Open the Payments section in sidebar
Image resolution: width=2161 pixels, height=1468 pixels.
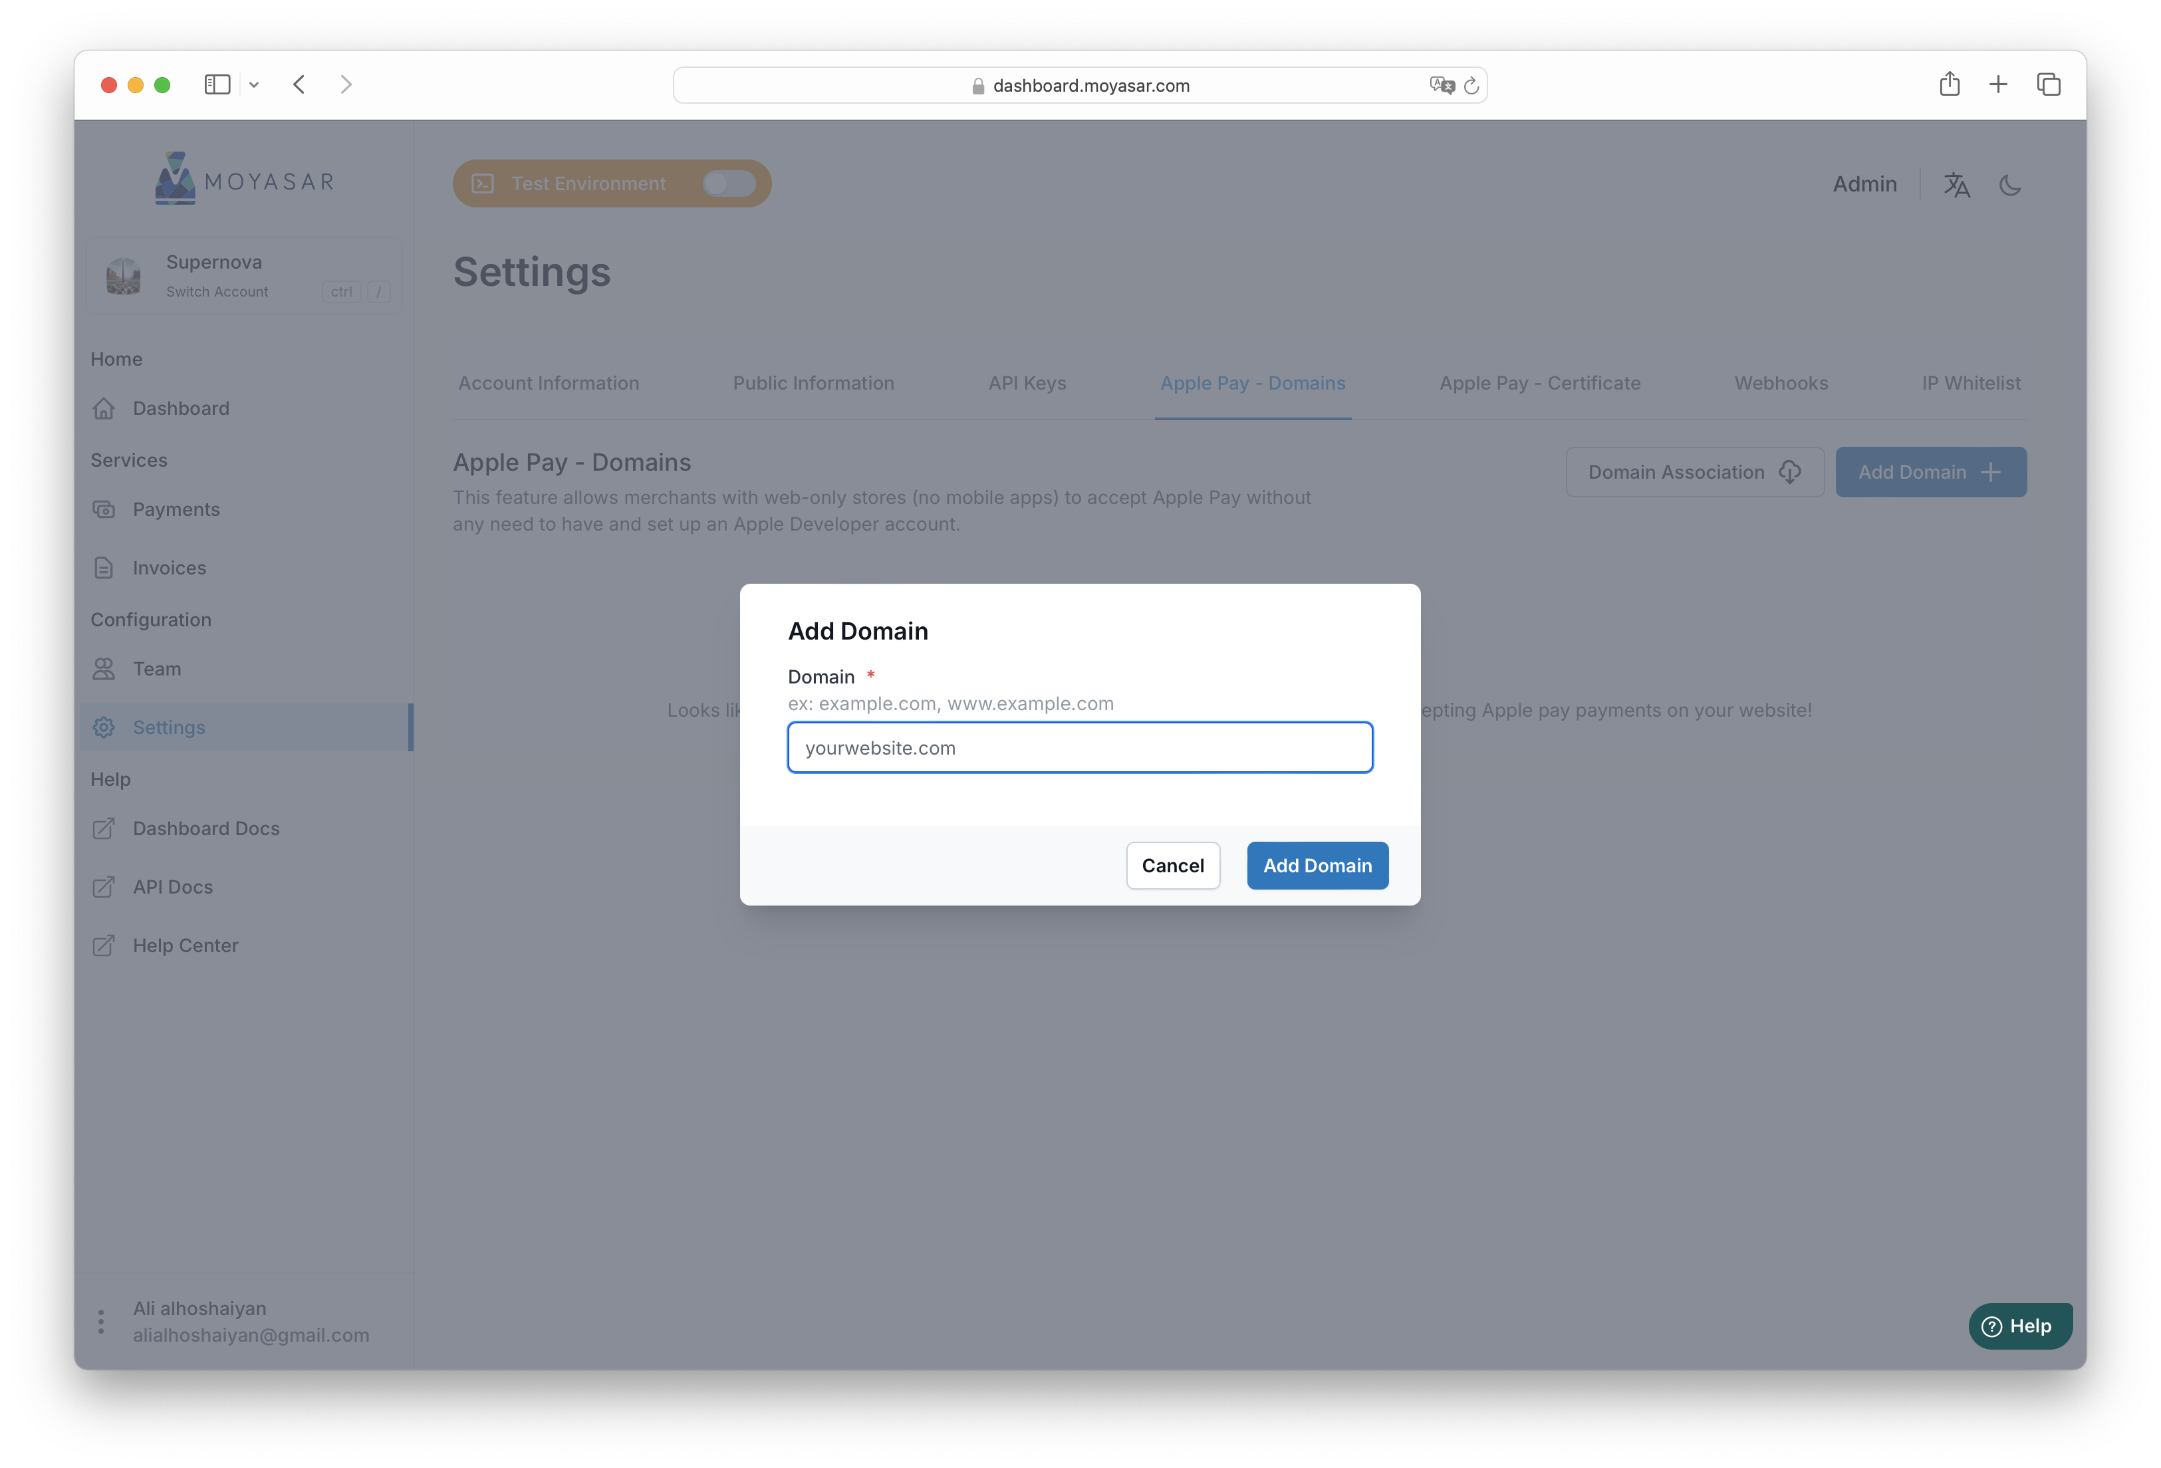coord(176,509)
